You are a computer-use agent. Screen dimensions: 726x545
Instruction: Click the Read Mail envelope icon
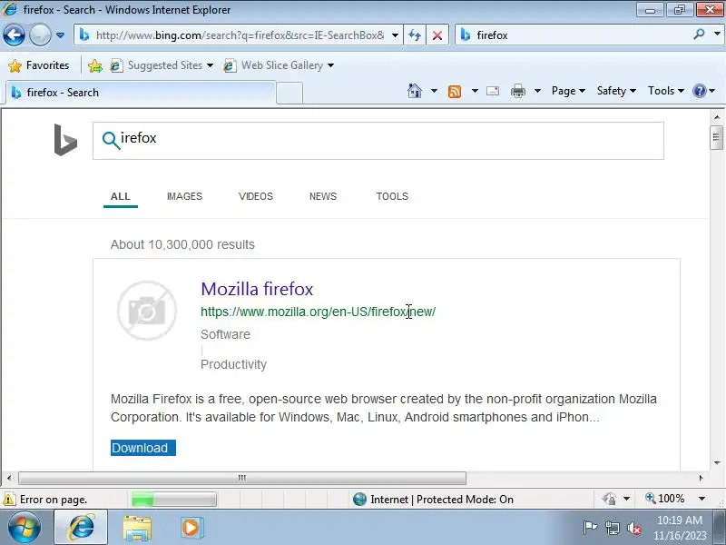point(493,91)
